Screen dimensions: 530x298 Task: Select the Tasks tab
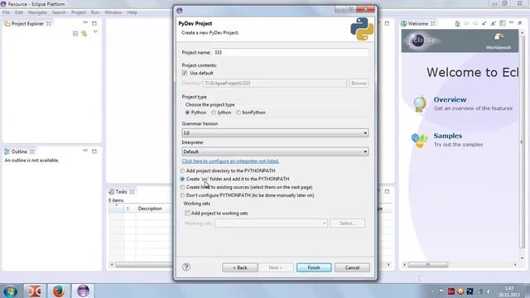pos(122,191)
